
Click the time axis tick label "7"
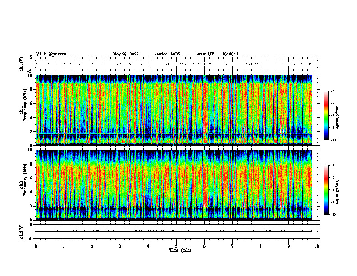tap(233, 246)
